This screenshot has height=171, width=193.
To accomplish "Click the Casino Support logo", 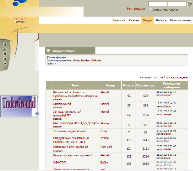I will pos(19,21).
